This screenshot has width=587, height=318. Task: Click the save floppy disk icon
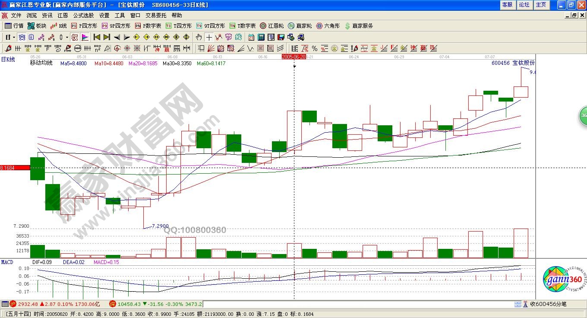click(x=281, y=37)
